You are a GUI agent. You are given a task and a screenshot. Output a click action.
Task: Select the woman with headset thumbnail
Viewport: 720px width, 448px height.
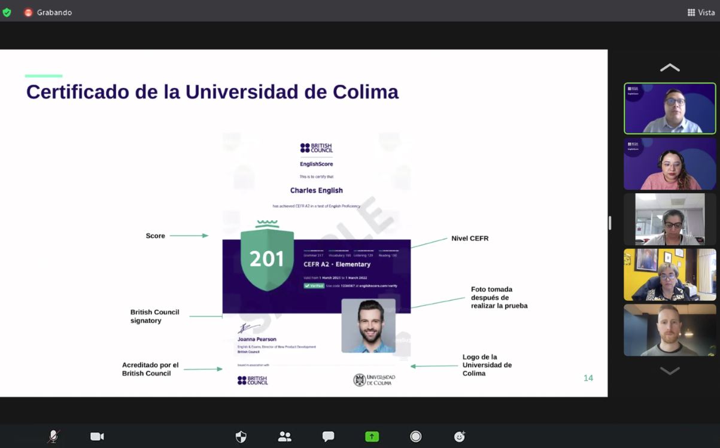[x=670, y=164]
